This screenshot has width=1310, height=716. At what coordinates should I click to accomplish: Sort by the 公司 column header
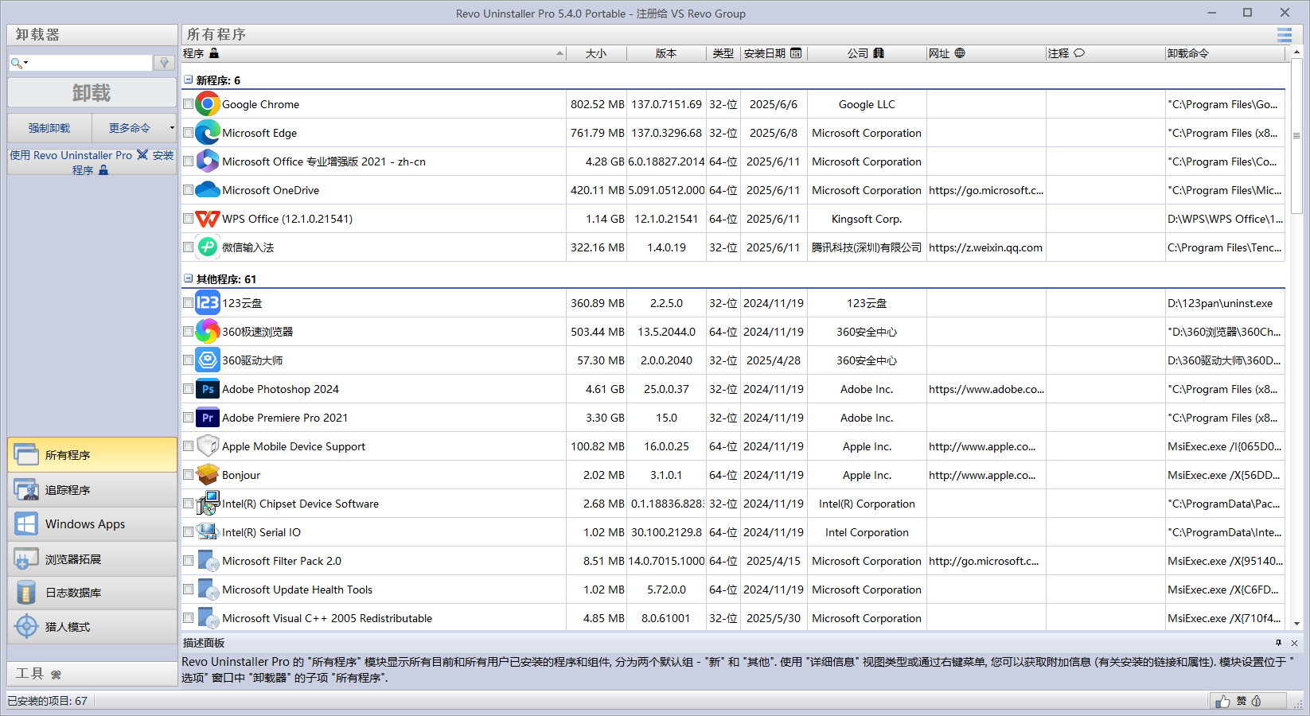tap(867, 53)
